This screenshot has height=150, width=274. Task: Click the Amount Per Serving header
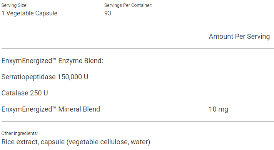239,37
